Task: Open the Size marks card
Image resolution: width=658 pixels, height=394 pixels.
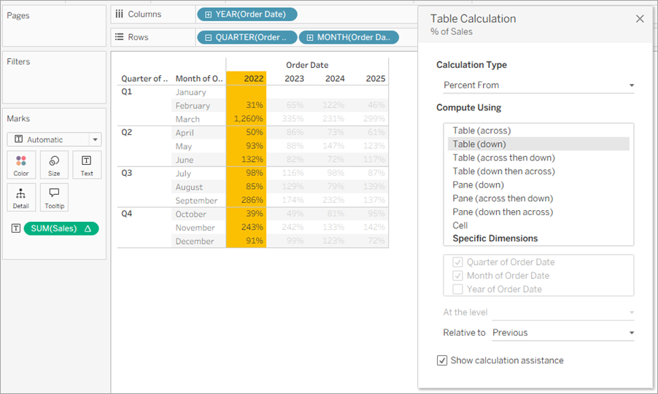Action: coord(54,166)
